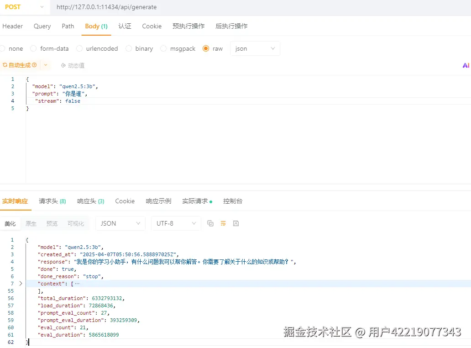Select the 美化 view mode

10,224
